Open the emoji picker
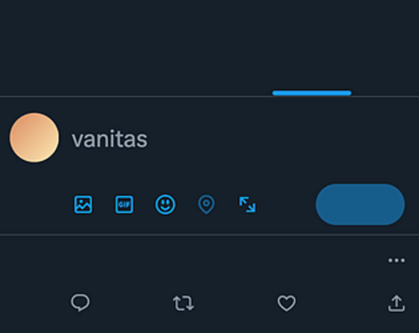419x333 pixels. coord(165,204)
